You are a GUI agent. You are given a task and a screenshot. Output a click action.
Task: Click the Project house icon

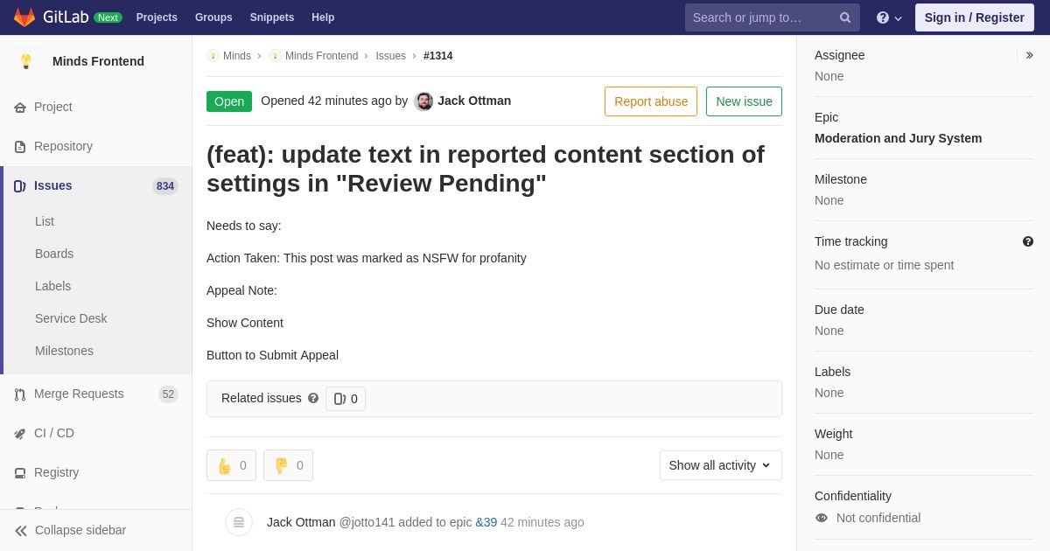20,108
